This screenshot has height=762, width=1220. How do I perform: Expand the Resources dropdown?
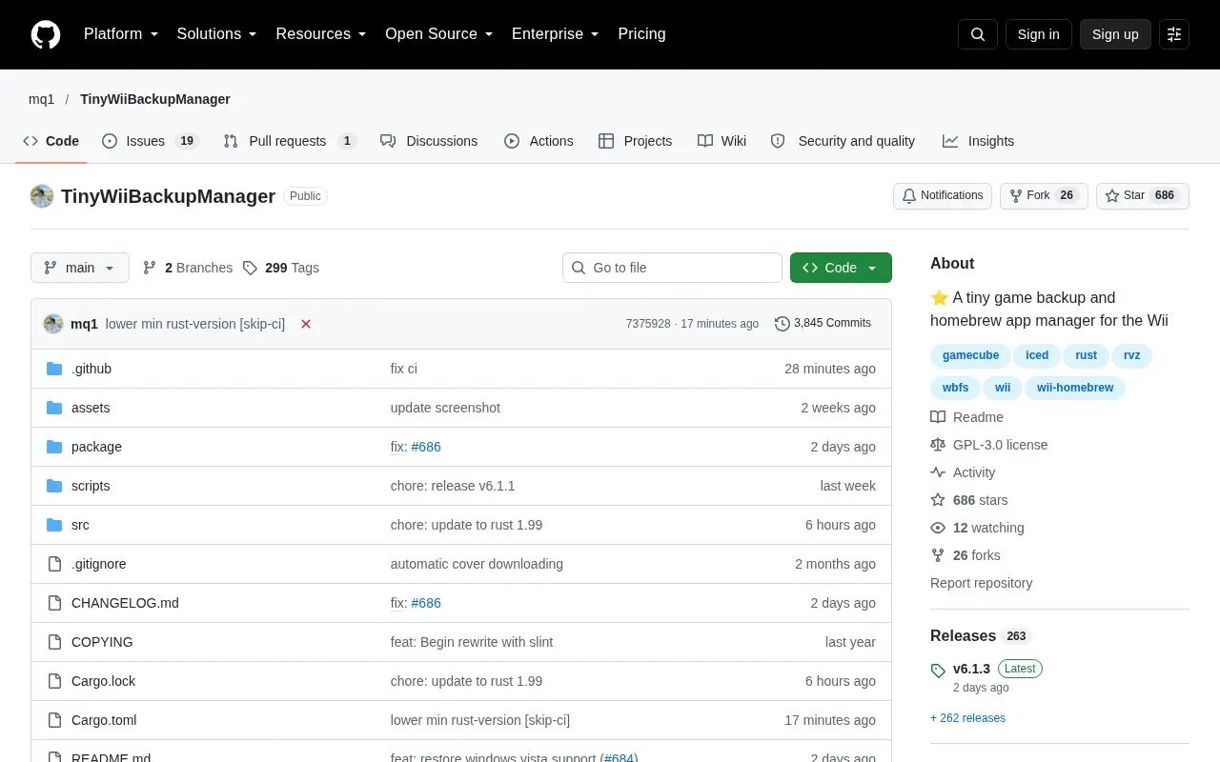[321, 34]
